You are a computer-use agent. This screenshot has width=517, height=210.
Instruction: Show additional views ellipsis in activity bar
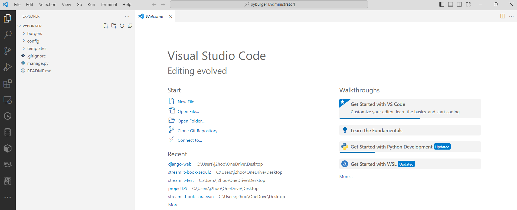point(8,197)
